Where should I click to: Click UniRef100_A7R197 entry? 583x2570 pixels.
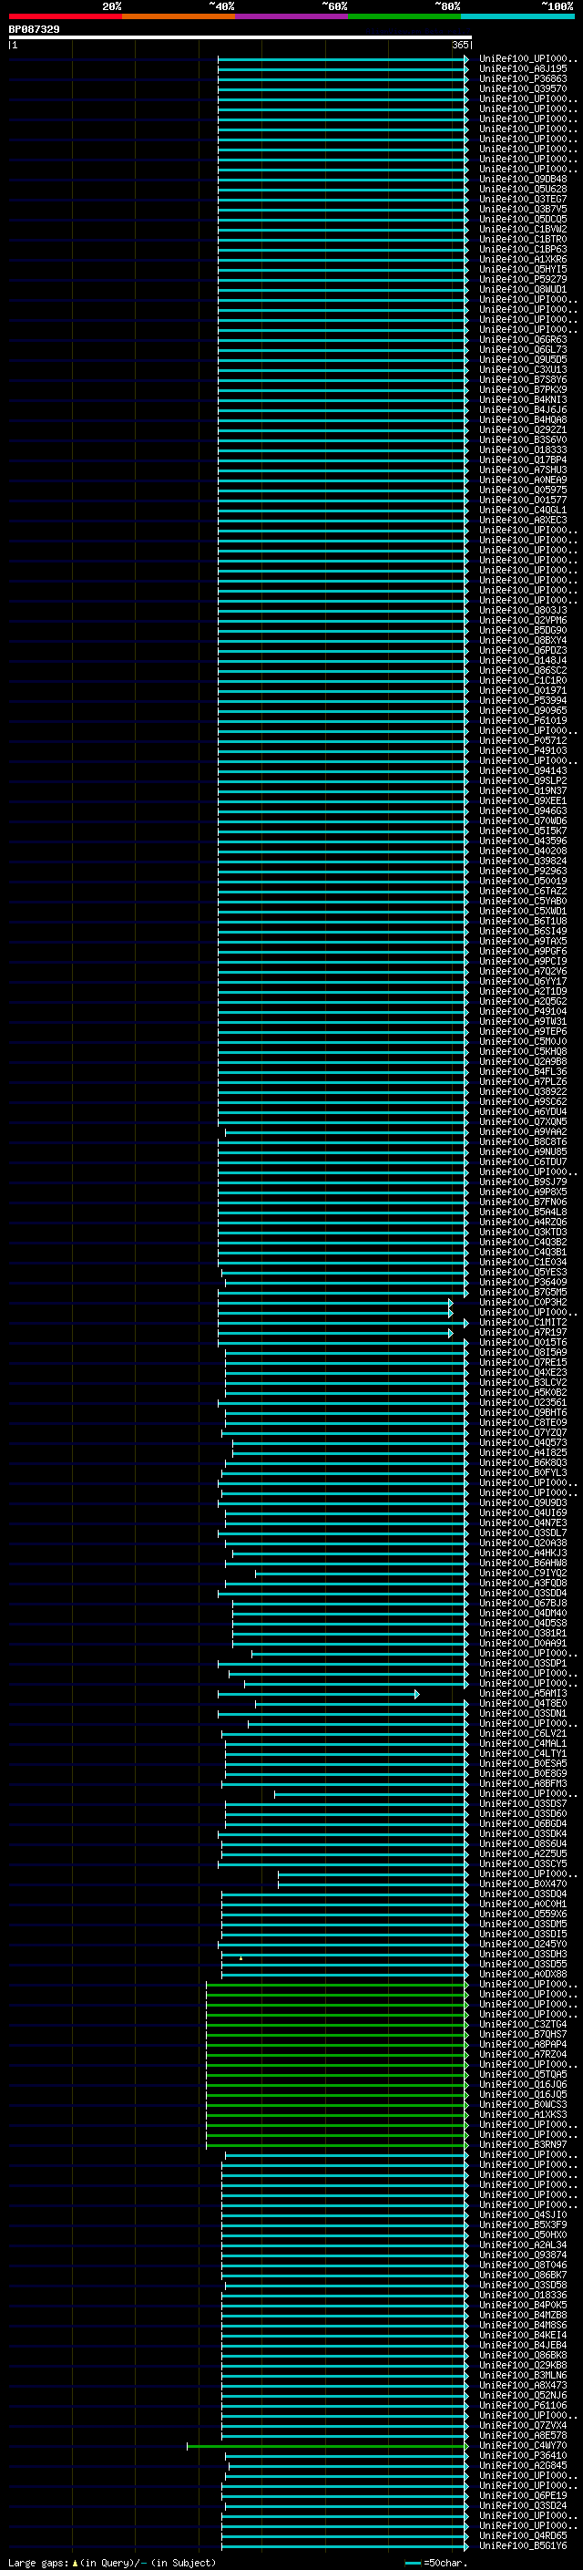523,1333
